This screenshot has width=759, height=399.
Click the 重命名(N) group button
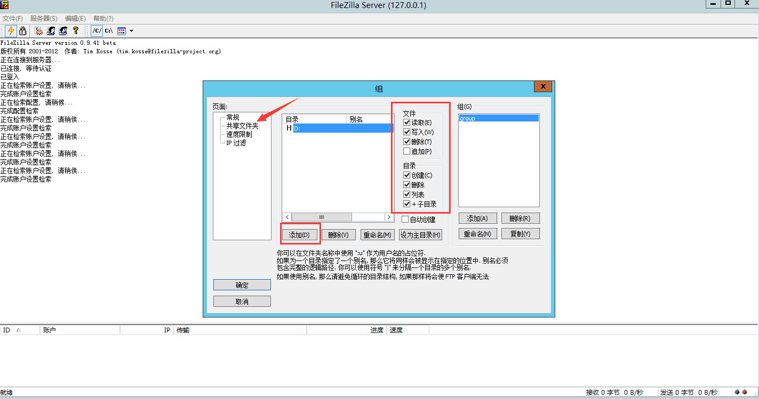coord(477,234)
